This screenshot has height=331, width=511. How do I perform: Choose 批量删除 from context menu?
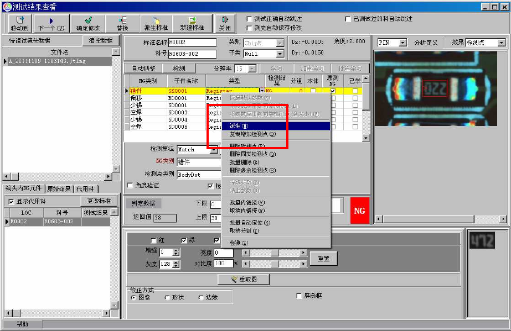[276, 162]
